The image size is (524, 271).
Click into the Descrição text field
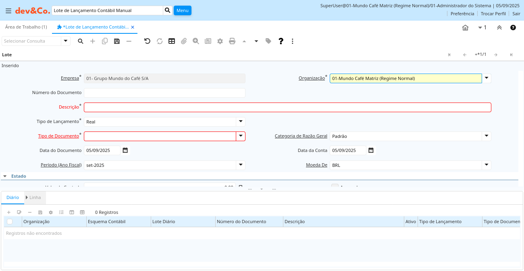(287, 107)
